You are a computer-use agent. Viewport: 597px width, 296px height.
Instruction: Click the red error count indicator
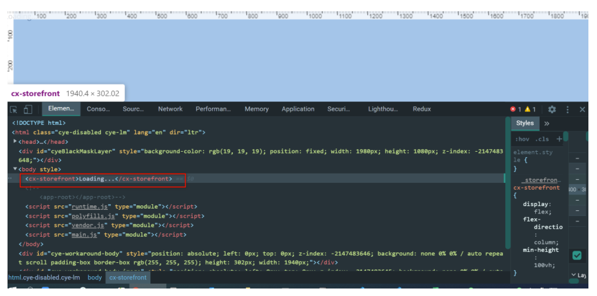pyautogui.click(x=515, y=109)
